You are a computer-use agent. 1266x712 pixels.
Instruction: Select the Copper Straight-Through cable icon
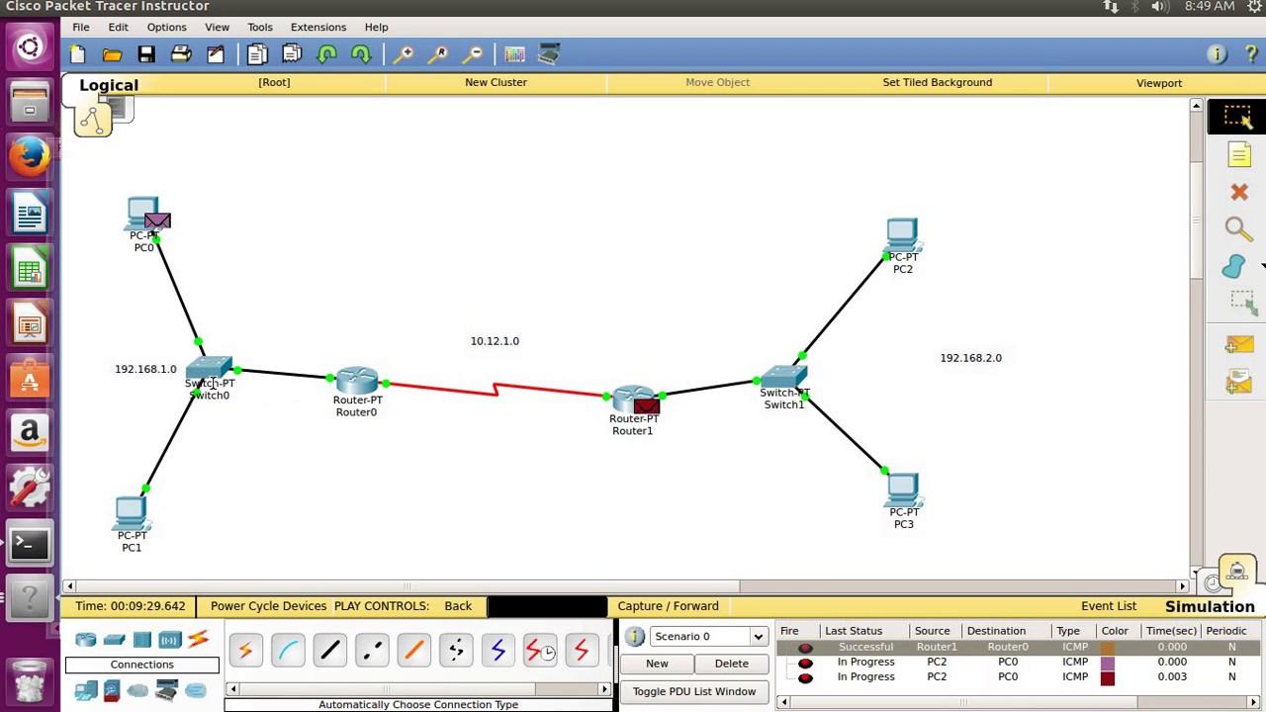pyautogui.click(x=329, y=650)
